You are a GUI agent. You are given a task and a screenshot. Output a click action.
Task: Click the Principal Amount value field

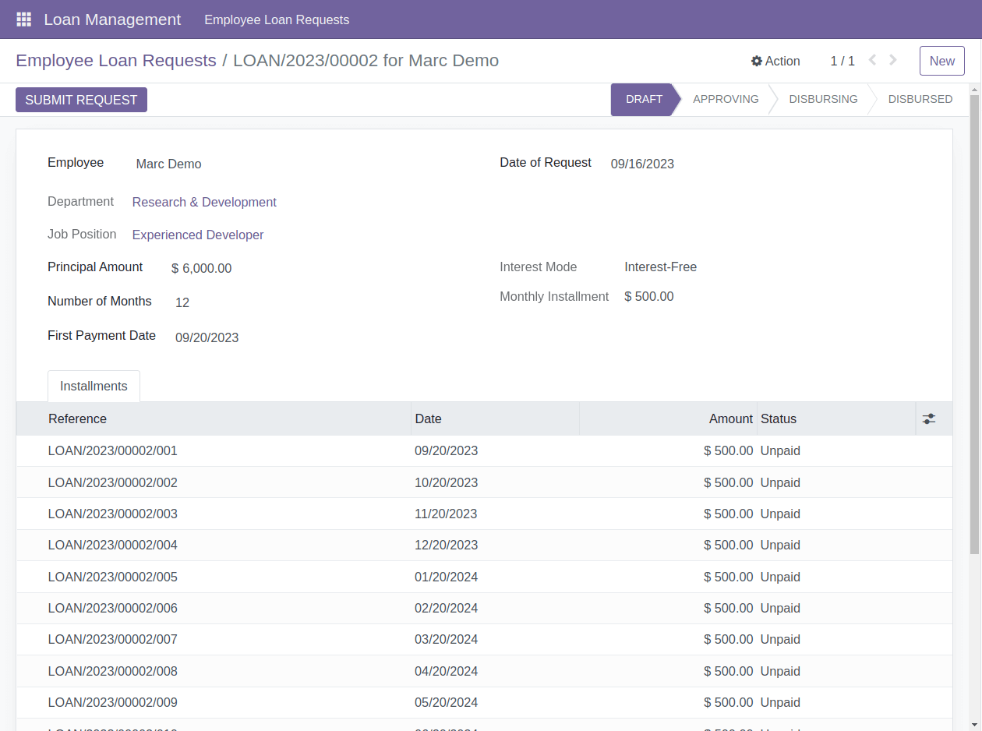201,268
